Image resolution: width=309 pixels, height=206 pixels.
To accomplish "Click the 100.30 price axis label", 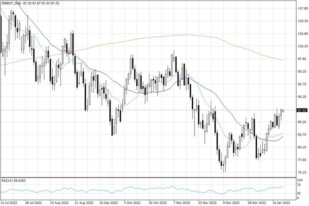I will click(302, 46).
